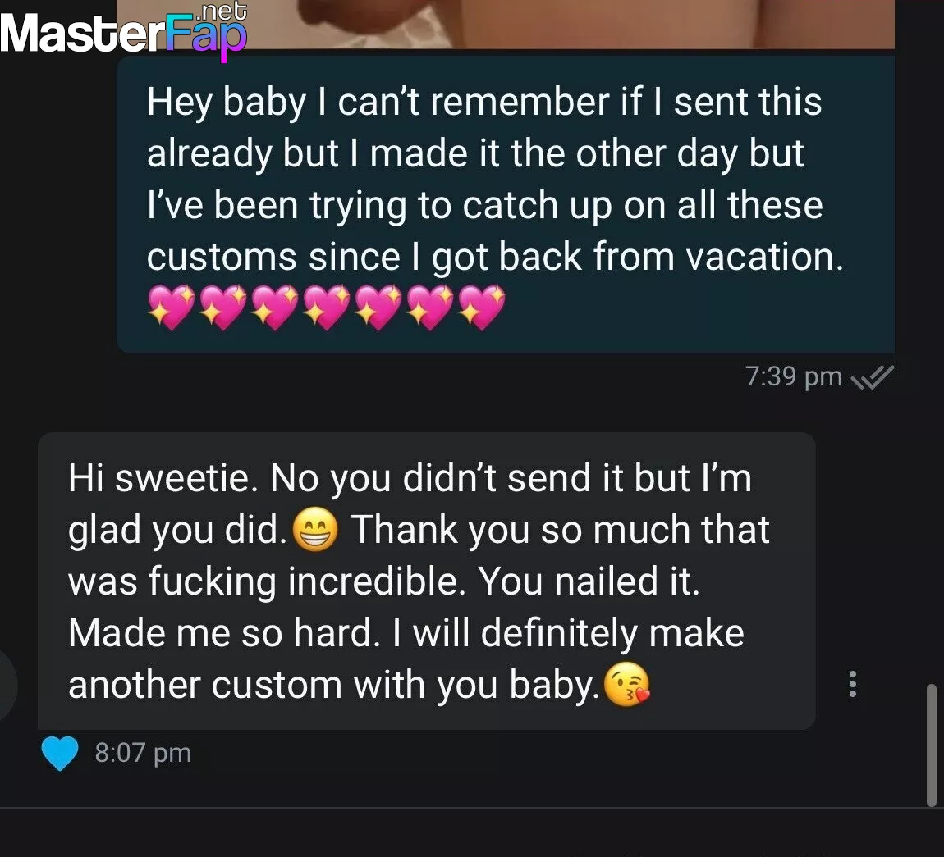The width and height of the screenshot is (944, 857).
Task: Click the double-check read receipt icon
Action: pos(872,377)
